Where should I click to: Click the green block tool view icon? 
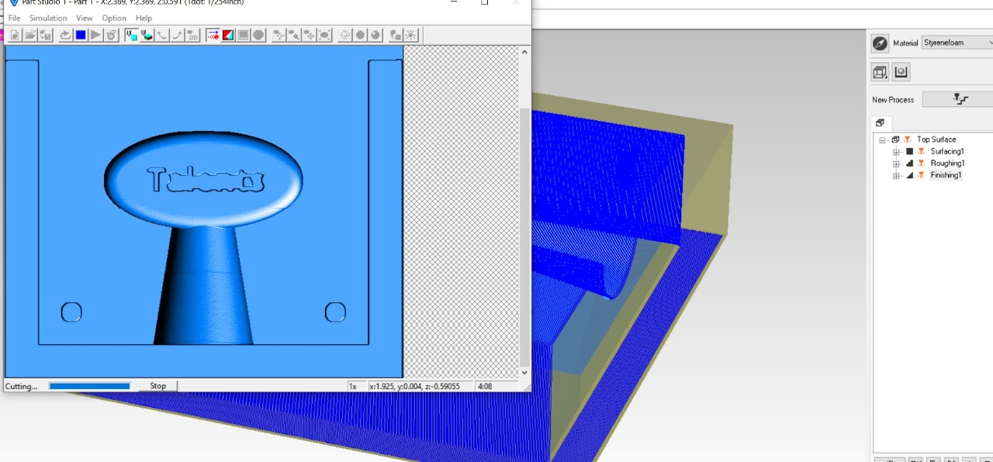click(147, 35)
